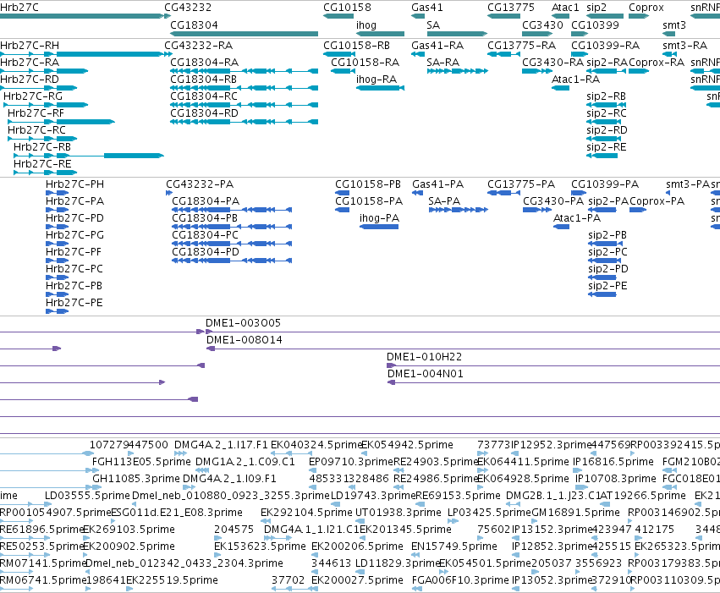The image size is (720, 593).
Task: Select the SA gene bar
Action: coord(457,34)
